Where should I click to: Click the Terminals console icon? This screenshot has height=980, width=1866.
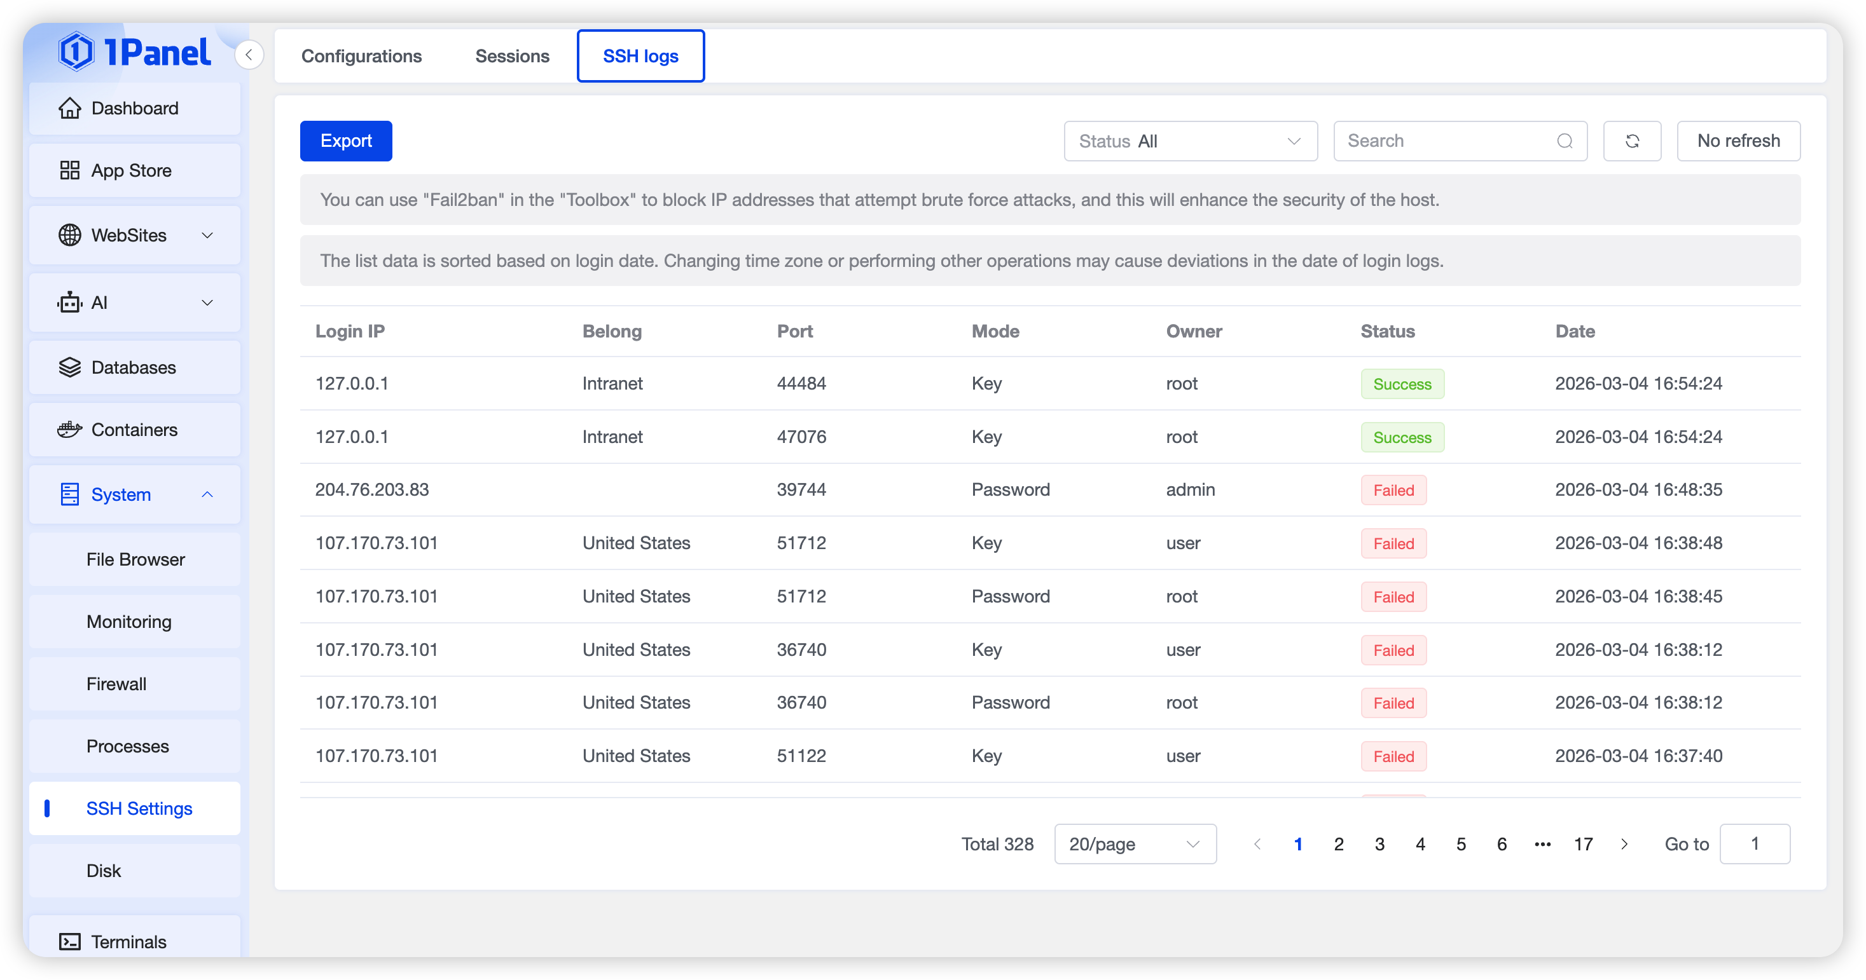(x=69, y=941)
